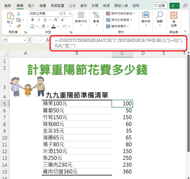The image size is (190, 179).
Task: Open the Name Box dropdown arrow
Action: point(25,40)
